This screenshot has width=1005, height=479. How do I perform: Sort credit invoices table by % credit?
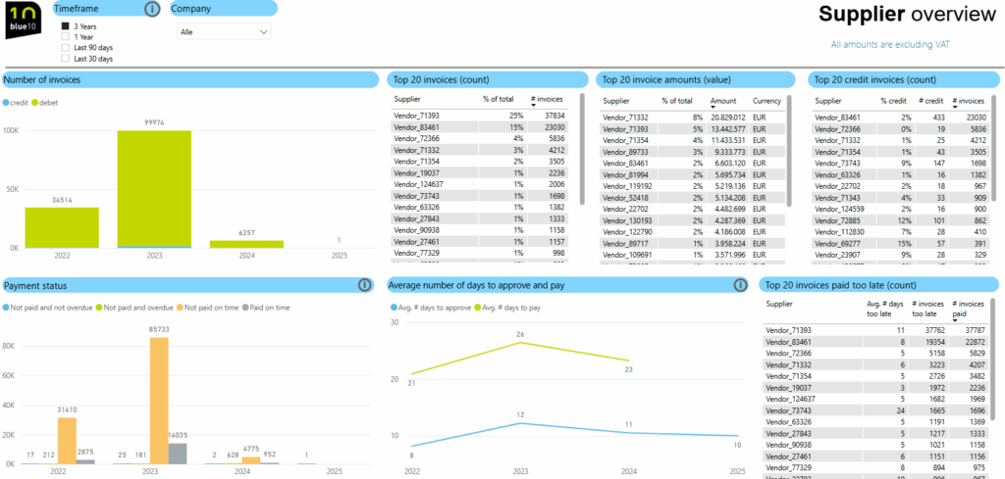pos(893,100)
